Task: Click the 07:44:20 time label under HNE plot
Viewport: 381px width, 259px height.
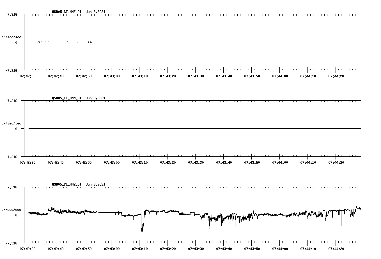Action: (x=336, y=76)
